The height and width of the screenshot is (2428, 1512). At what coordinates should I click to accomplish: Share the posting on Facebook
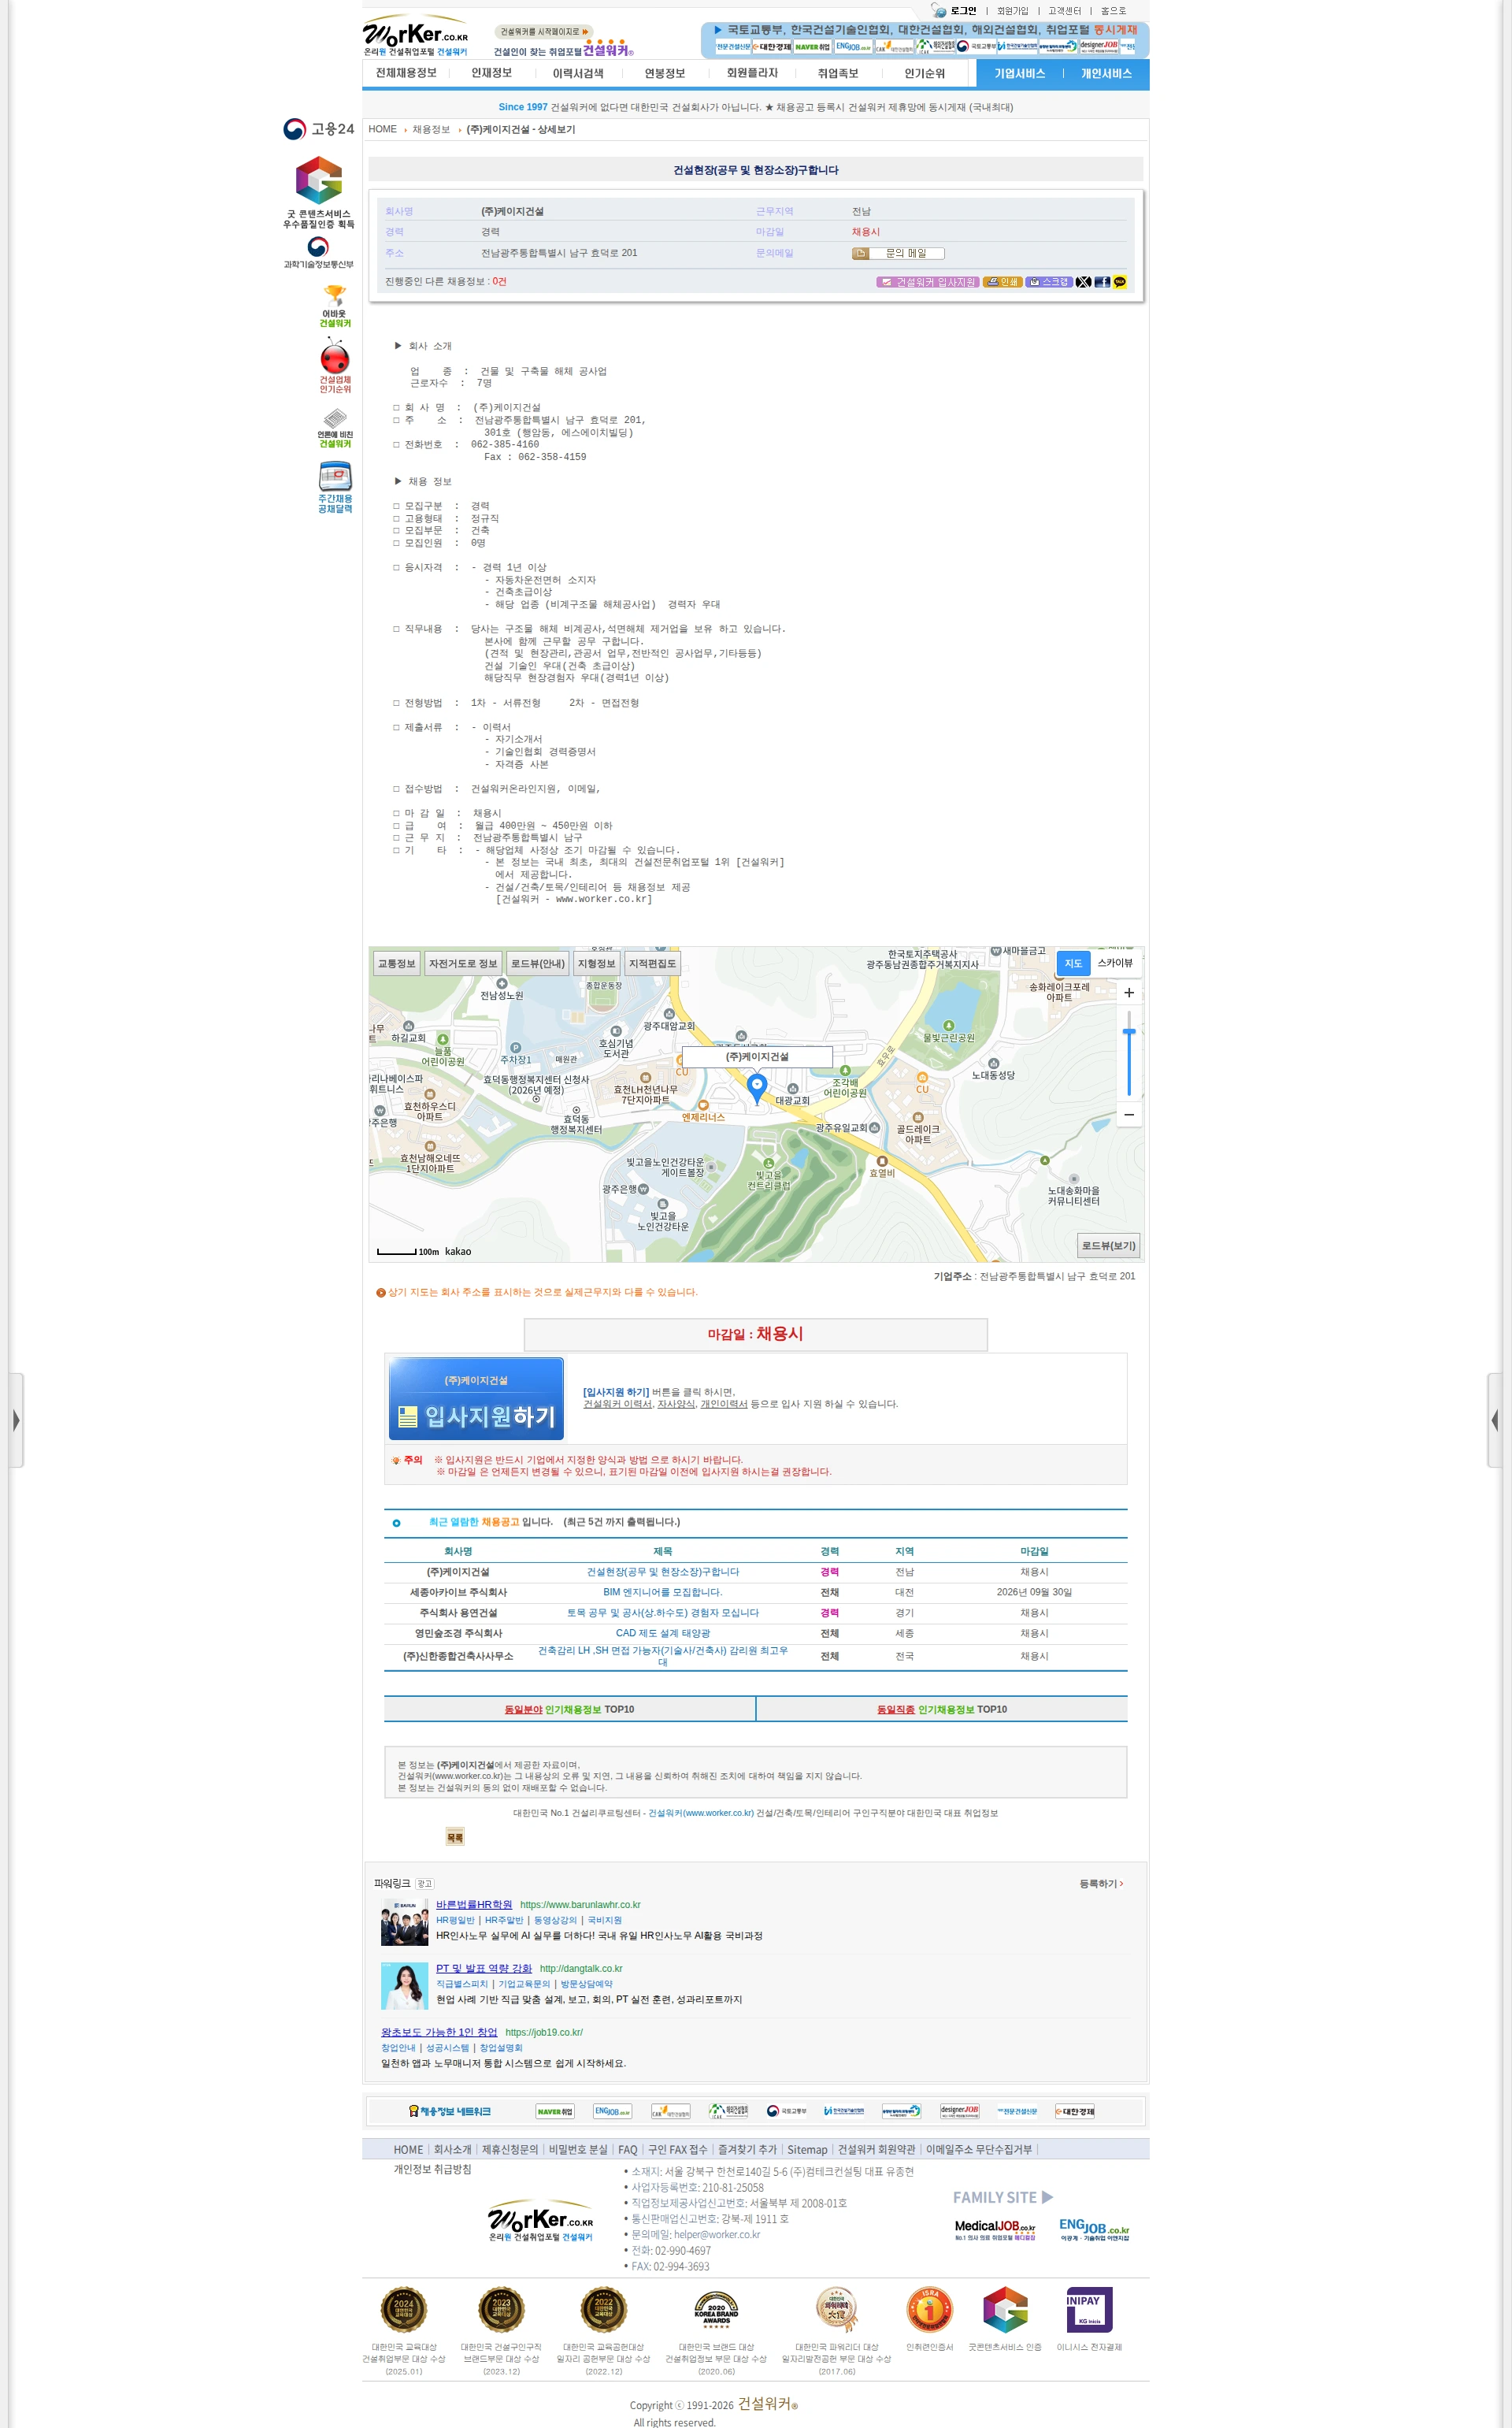point(1102,282)
